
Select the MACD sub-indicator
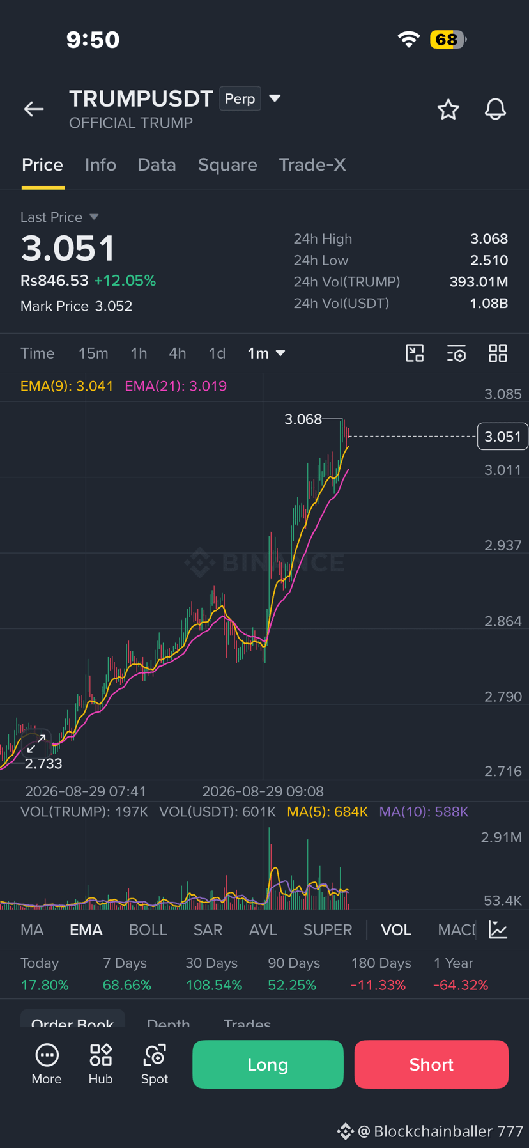457,930
